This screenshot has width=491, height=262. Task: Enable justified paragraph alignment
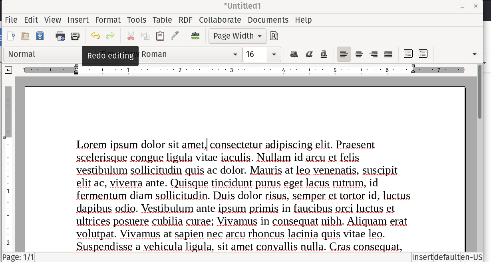[388, 55]
